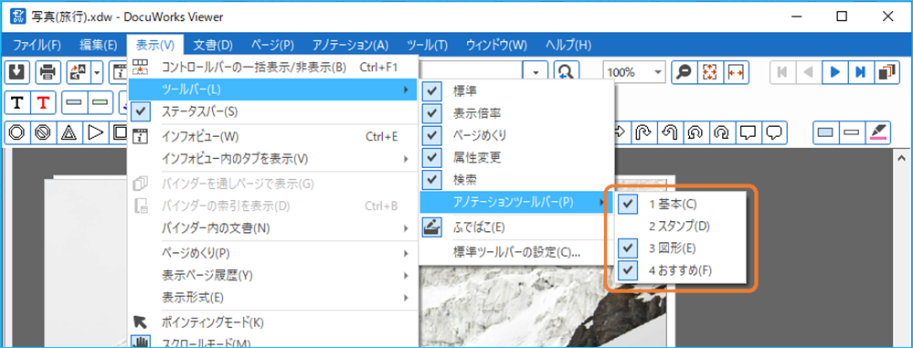Expand インフォビュー内のタブを表示(V) submenu
This screenshot has width=913, height=348.
tap(272, 159)
